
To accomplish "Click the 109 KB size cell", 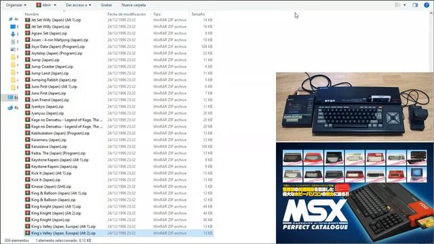I will coord(207,146).
